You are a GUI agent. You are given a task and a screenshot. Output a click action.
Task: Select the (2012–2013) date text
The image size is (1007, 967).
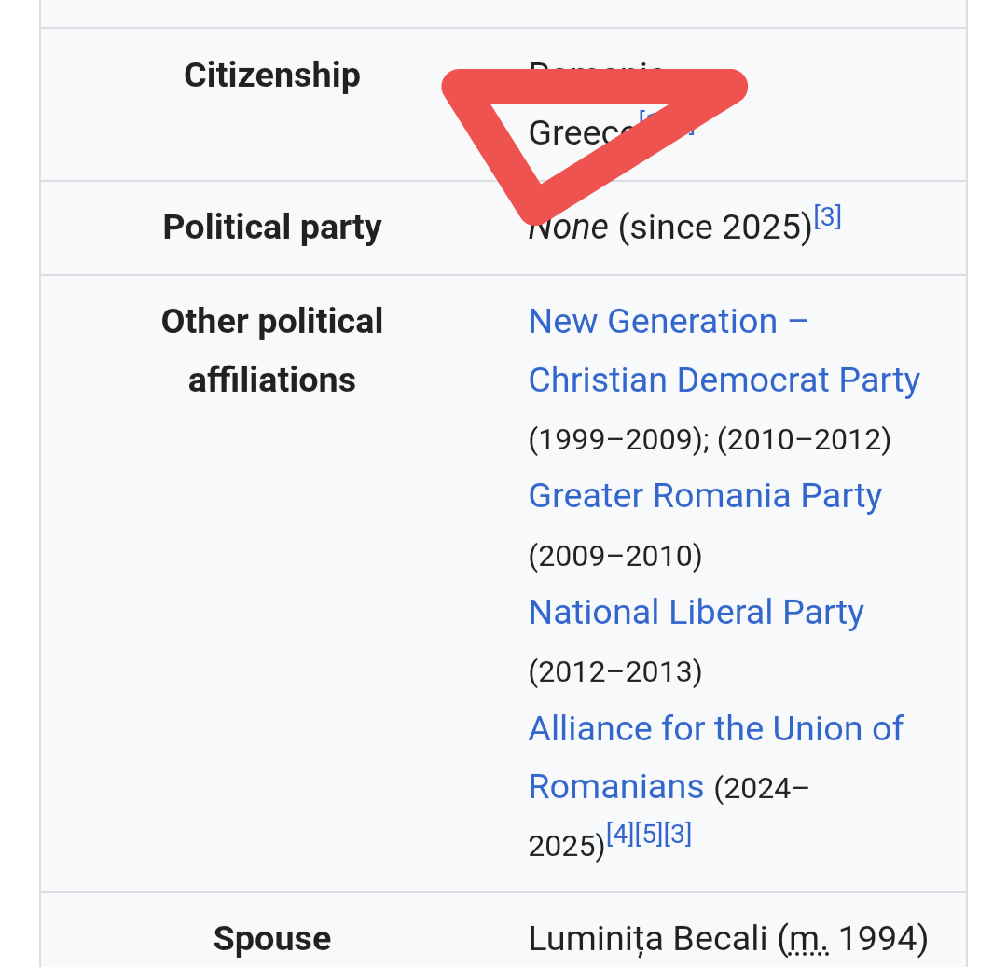615,672
